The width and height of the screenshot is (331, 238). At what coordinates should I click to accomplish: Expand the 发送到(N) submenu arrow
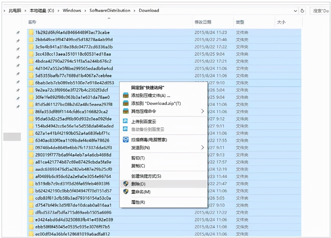click(202, 148)
